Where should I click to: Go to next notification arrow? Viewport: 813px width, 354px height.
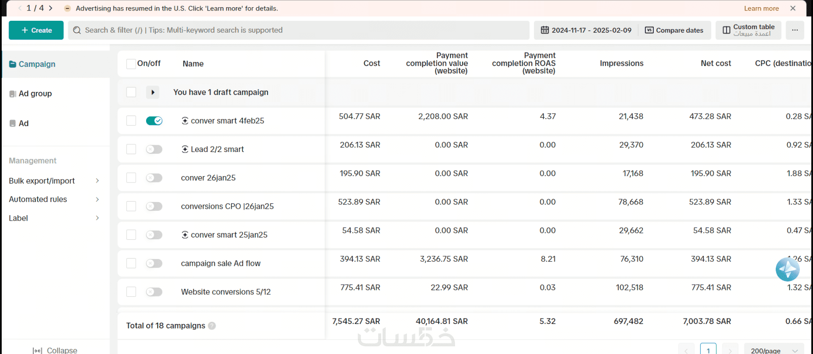51,8
